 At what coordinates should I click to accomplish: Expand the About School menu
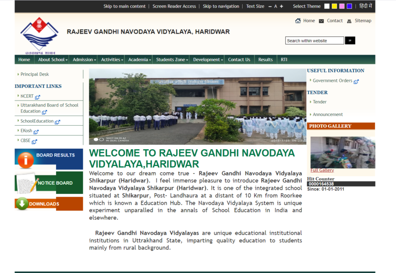[x=53, y=60]
